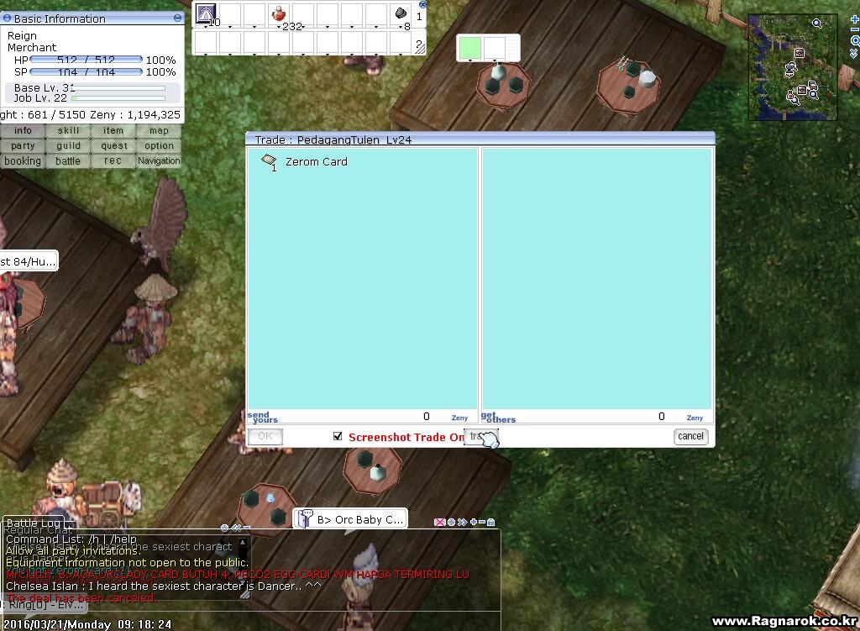Open the booking menu button
This screenshot has height=631, width=860.
coord(23,160)
